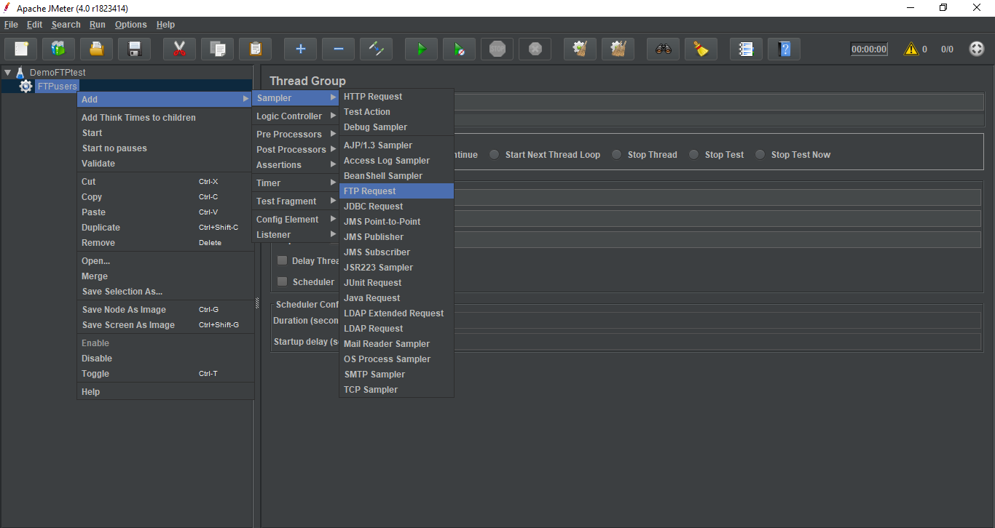Collapse the DemoFTPtest tree node
Viewport: 995px width, 528px height.
click(7, 73)
